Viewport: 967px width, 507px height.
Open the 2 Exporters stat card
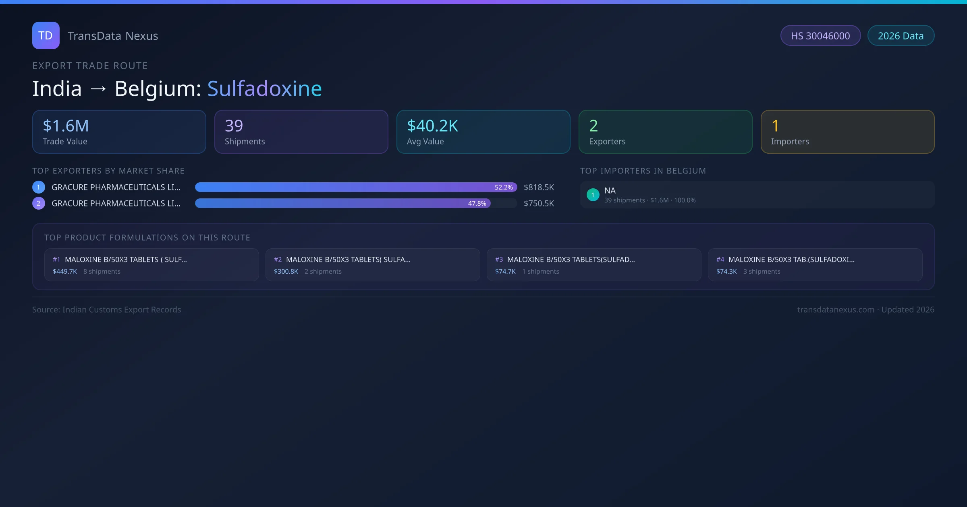click(665, 132)
